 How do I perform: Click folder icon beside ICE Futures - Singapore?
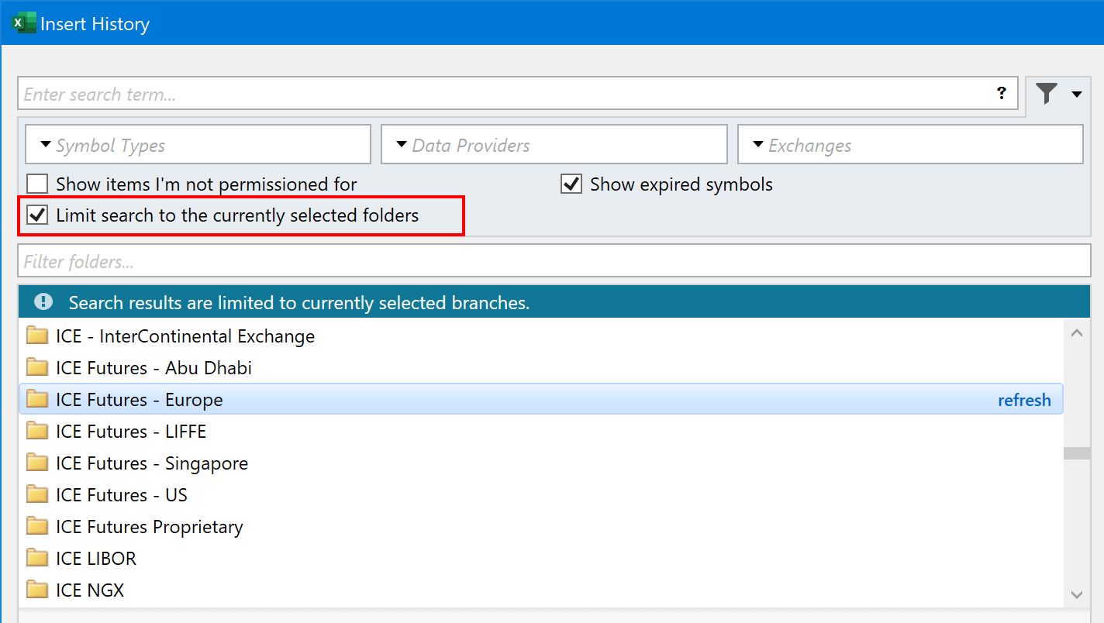click(x=37, y=463)
